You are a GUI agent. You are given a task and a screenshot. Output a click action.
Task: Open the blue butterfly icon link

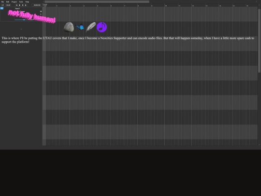pos(80,27)
